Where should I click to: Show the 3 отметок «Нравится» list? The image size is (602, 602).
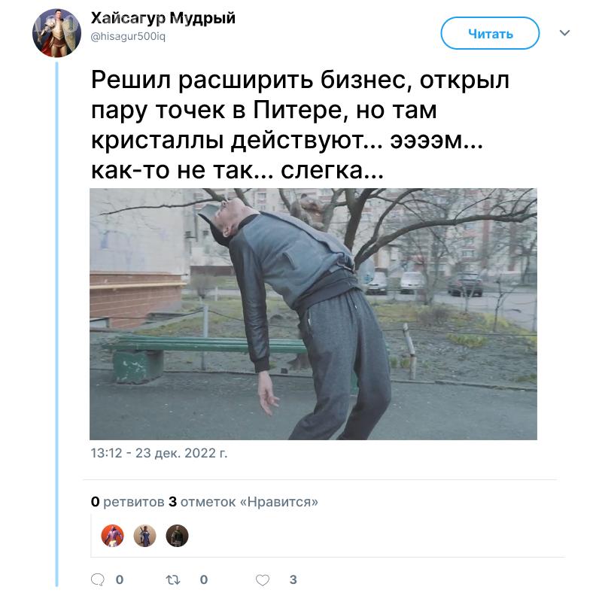243,501
